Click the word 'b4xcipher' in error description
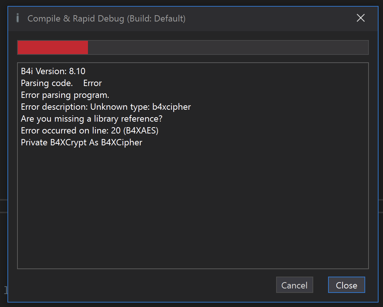 click(171, 107)
